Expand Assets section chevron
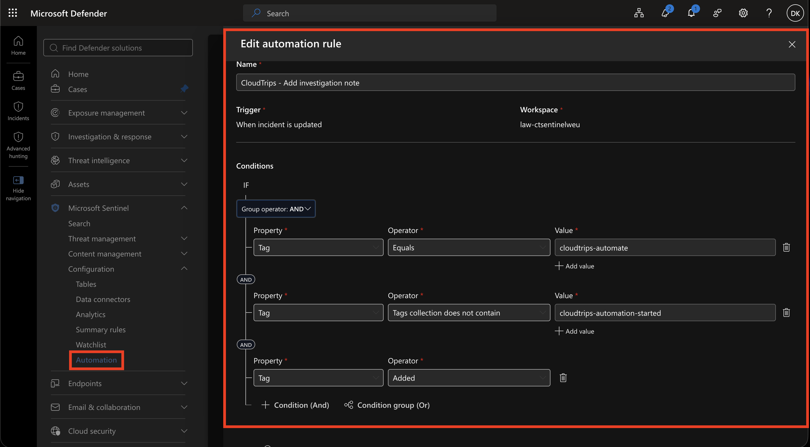 click(184, 184)
